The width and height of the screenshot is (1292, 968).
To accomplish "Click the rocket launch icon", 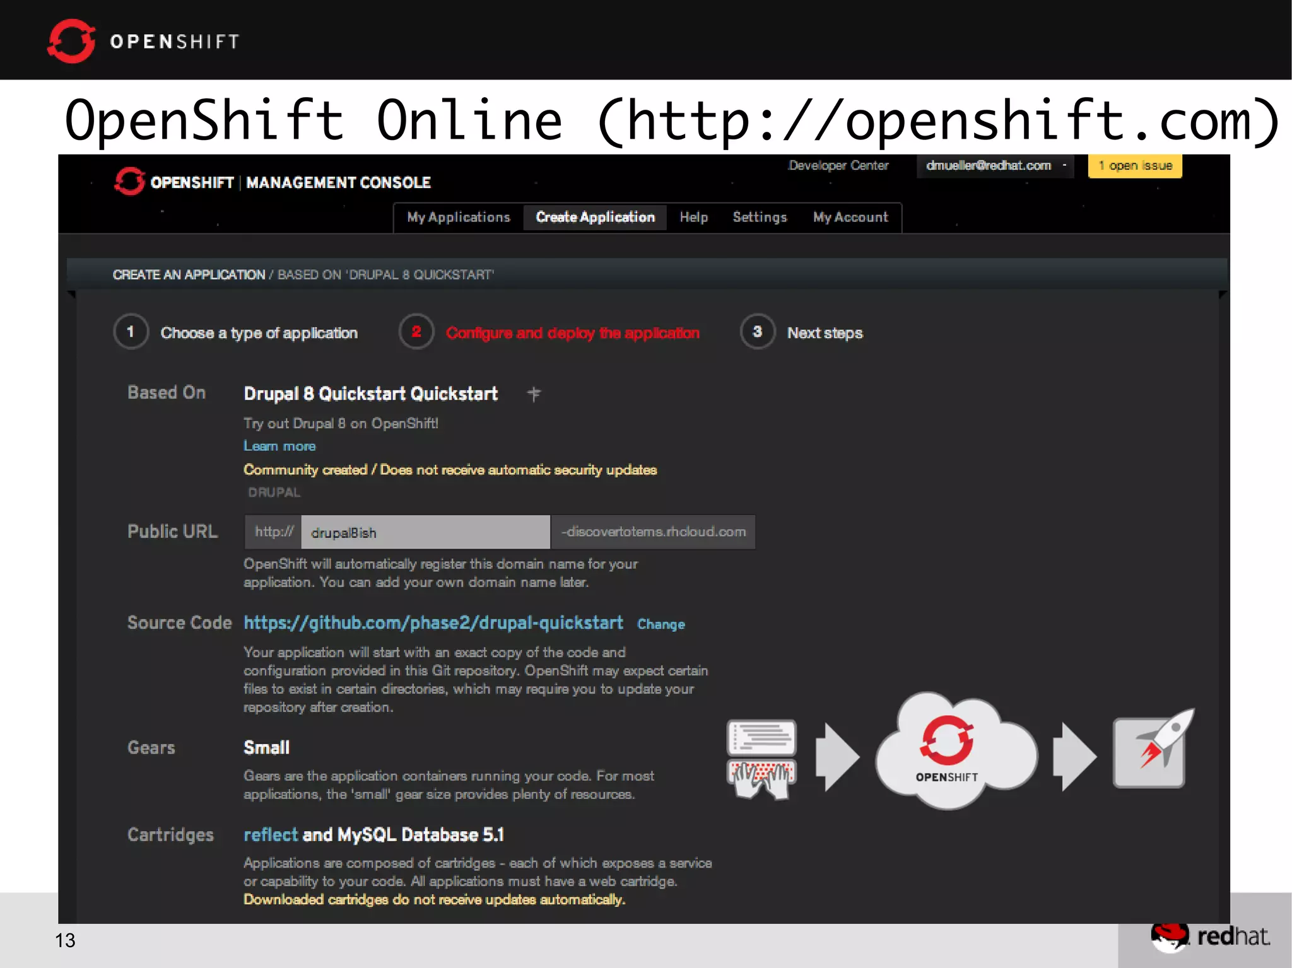I will tap(1153, 749).
